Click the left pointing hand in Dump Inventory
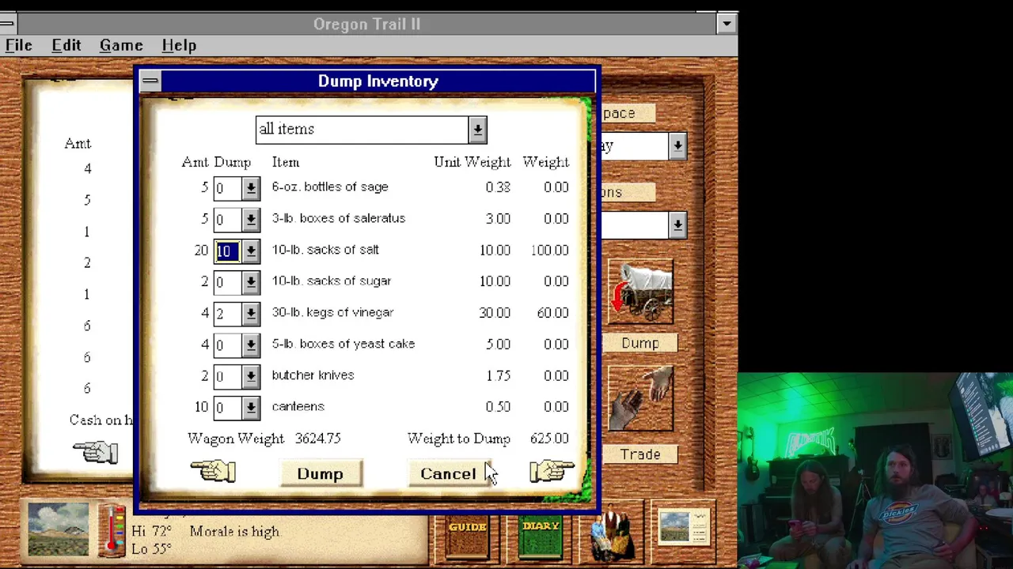 point(213,471)
